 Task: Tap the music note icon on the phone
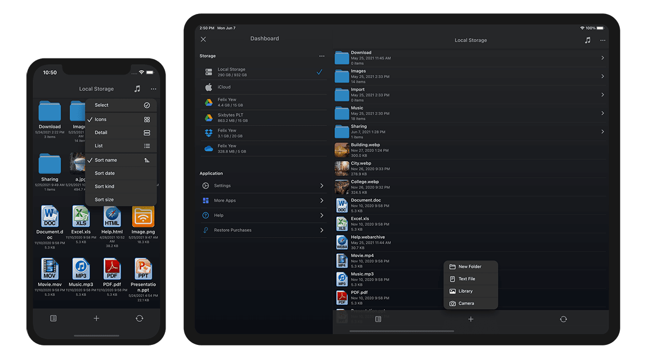tap(137, 89)
